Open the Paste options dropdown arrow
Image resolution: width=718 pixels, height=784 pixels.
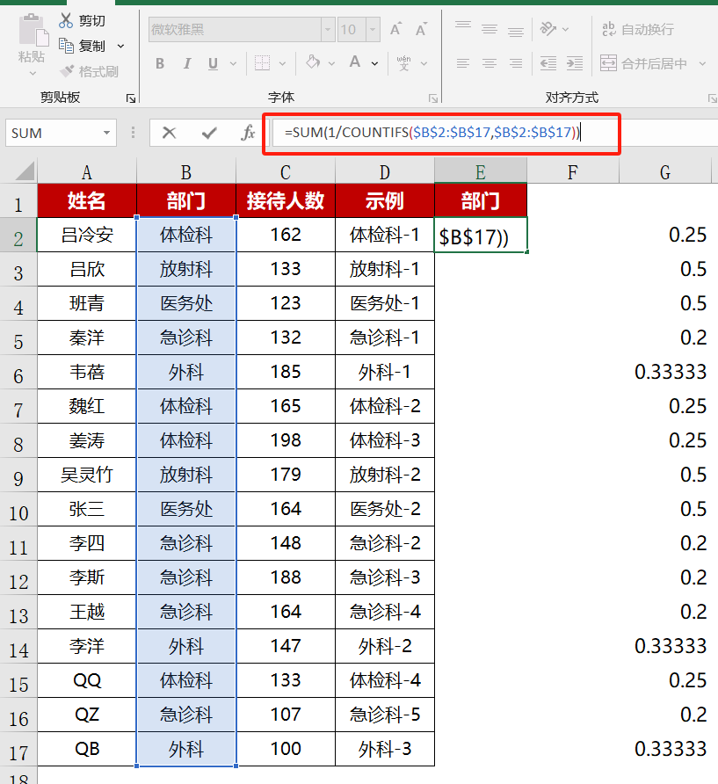point(33,74)
